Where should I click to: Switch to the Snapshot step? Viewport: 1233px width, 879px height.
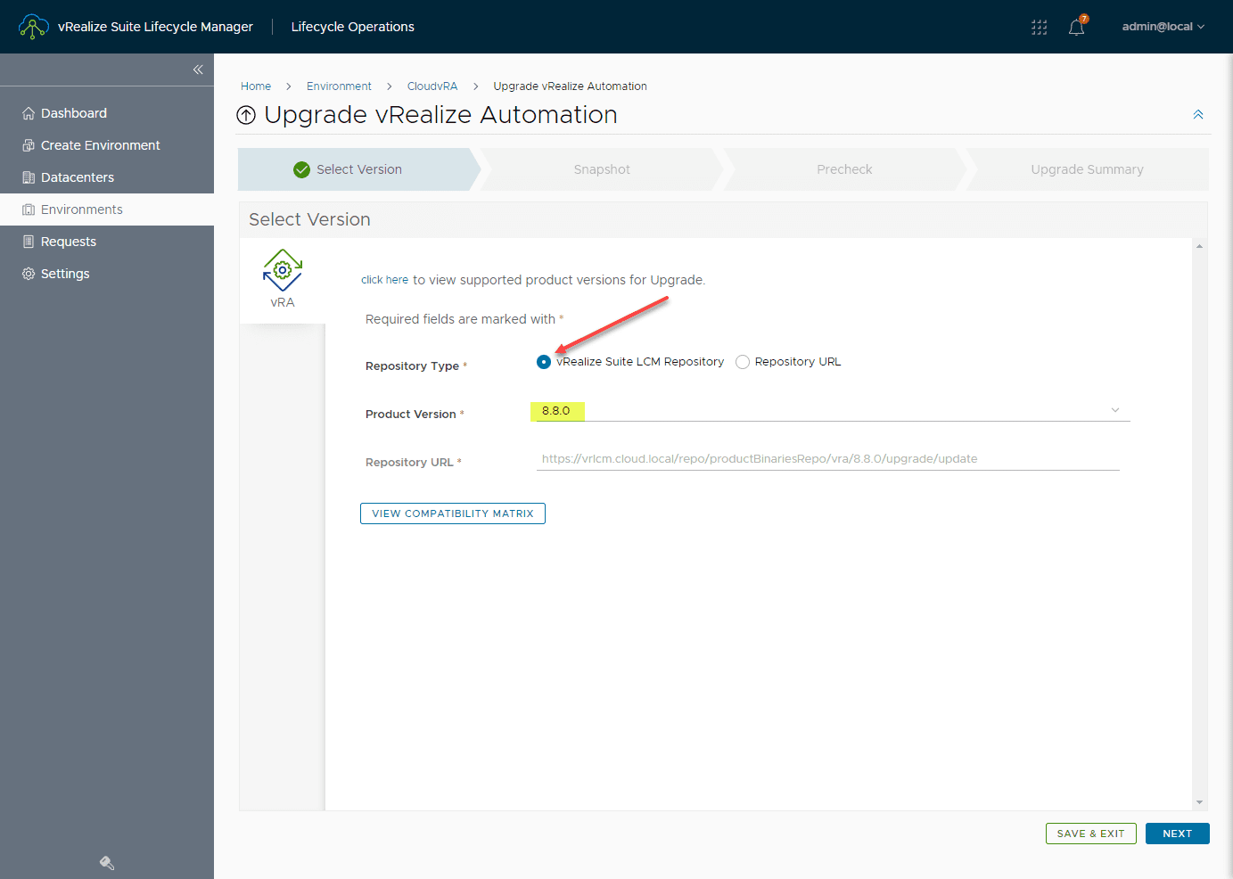(x=602, y=169)
